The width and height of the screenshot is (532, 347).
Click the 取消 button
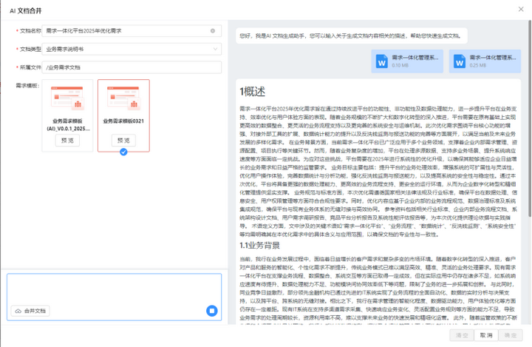[486, 335]
